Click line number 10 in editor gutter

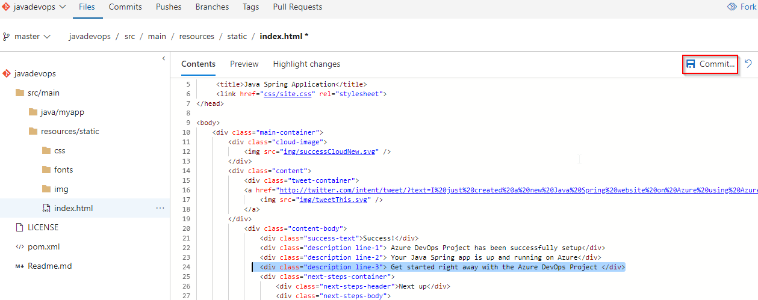tap(186, 132)
